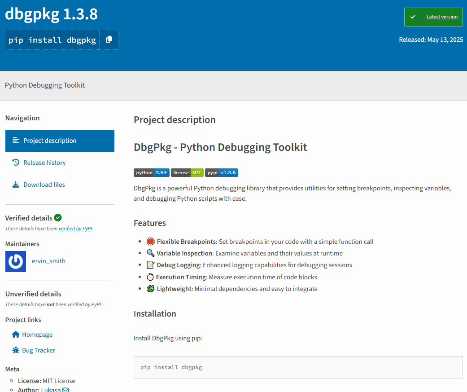Click the license MIT badge

pyautogui.click(x=187, y=172)
